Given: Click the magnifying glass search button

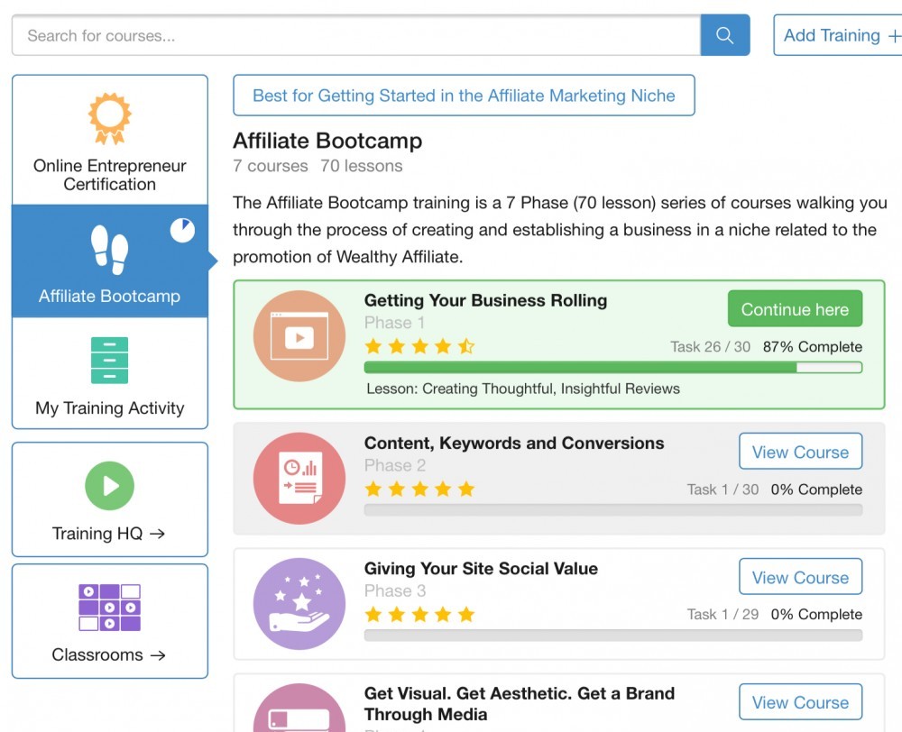Looking at the screenshot, I should (725, 35).
